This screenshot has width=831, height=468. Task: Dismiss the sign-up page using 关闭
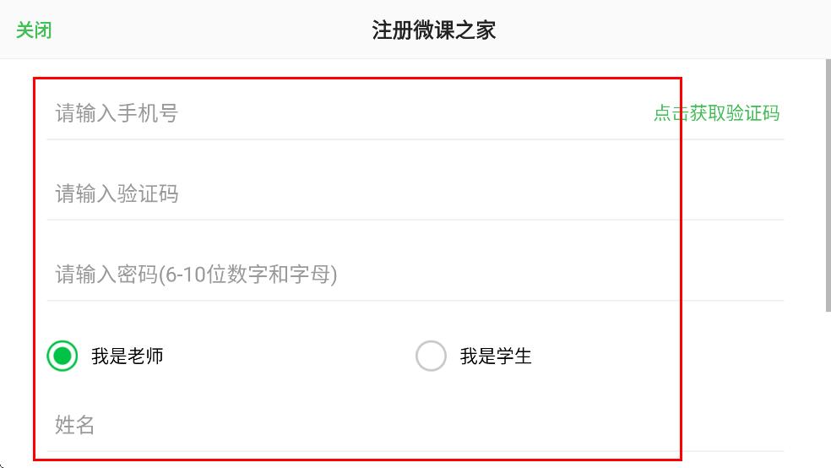[x=34, y=30]
